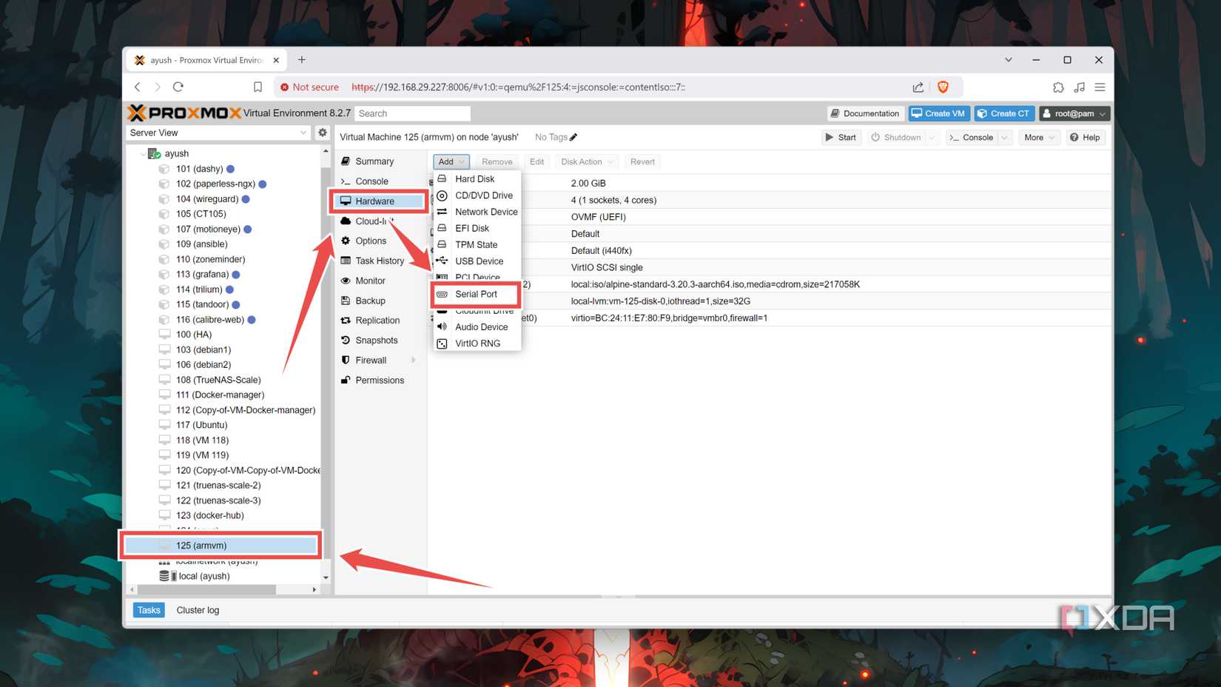Open the More dropdown menu

click(1039, 137)
